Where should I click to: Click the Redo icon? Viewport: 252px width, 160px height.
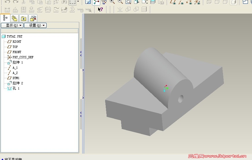tap(15, 2)
